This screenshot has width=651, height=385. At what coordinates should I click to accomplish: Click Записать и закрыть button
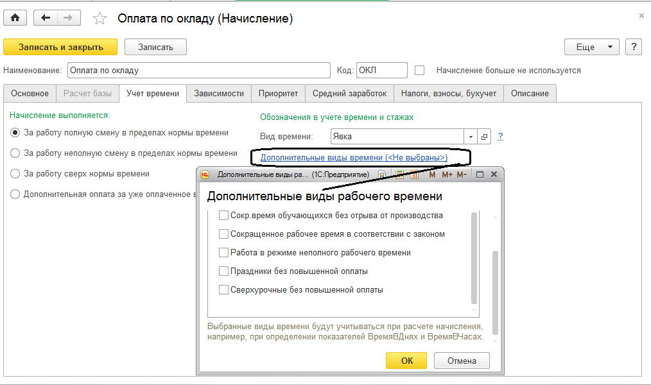point(60,47)
